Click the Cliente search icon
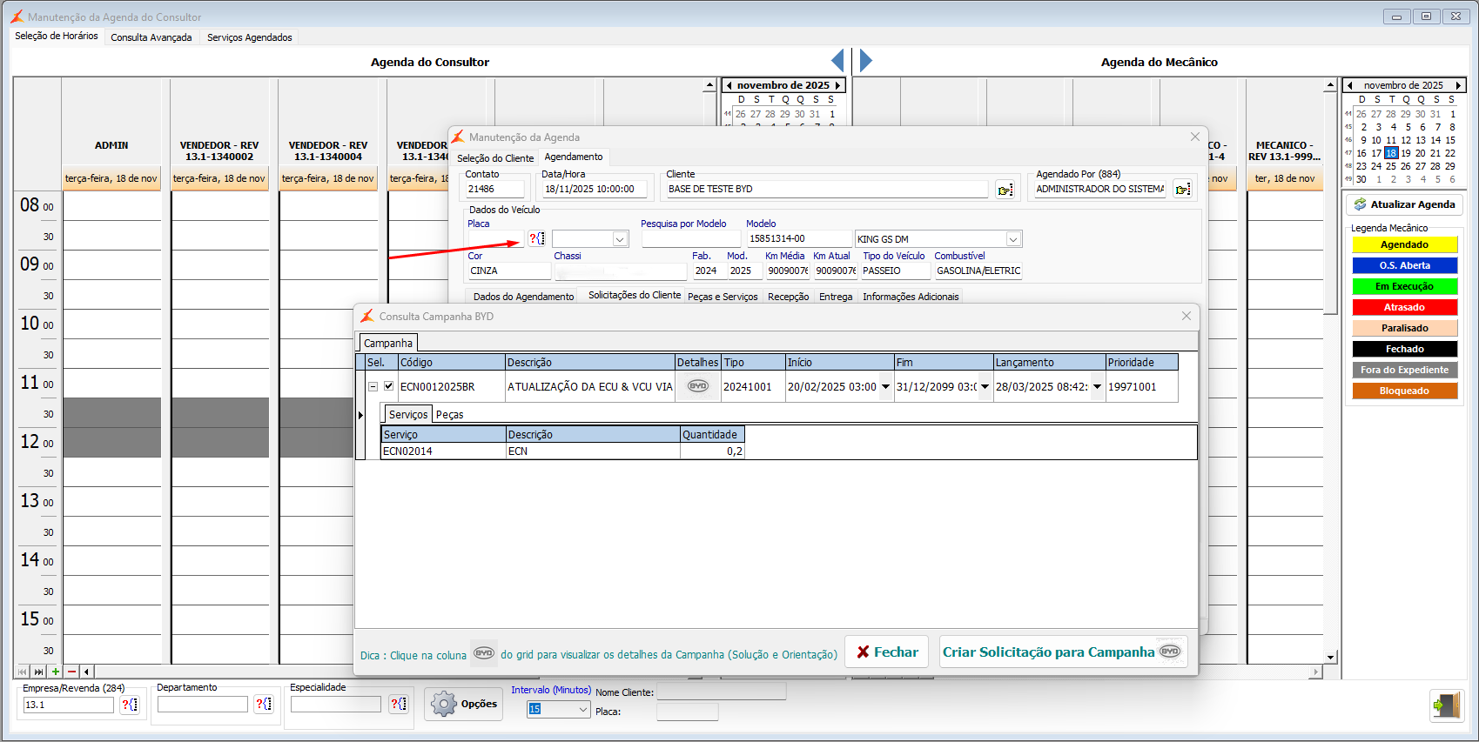1479x742 pixels. [1005, 190]
